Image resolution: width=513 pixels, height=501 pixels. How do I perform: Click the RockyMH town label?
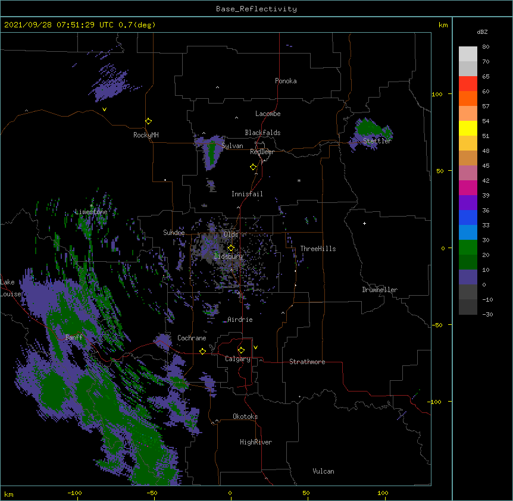(x=146, y=135)
